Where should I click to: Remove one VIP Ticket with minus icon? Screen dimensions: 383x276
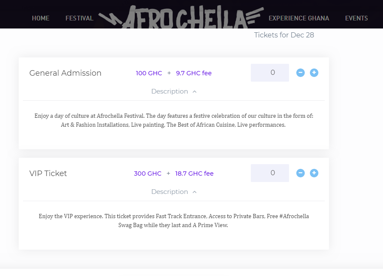click(301, 173)
